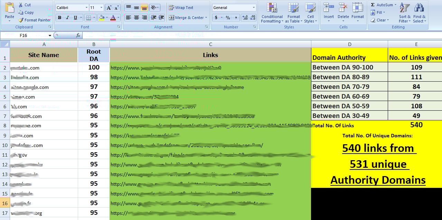Image resolution: width=442 pixels, height=220 pixels.
Task: Click the Name Box showing F16
Action: (23, 36)
